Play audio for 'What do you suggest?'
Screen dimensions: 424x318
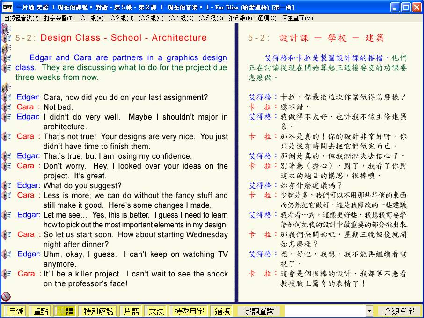coord(7,185)
